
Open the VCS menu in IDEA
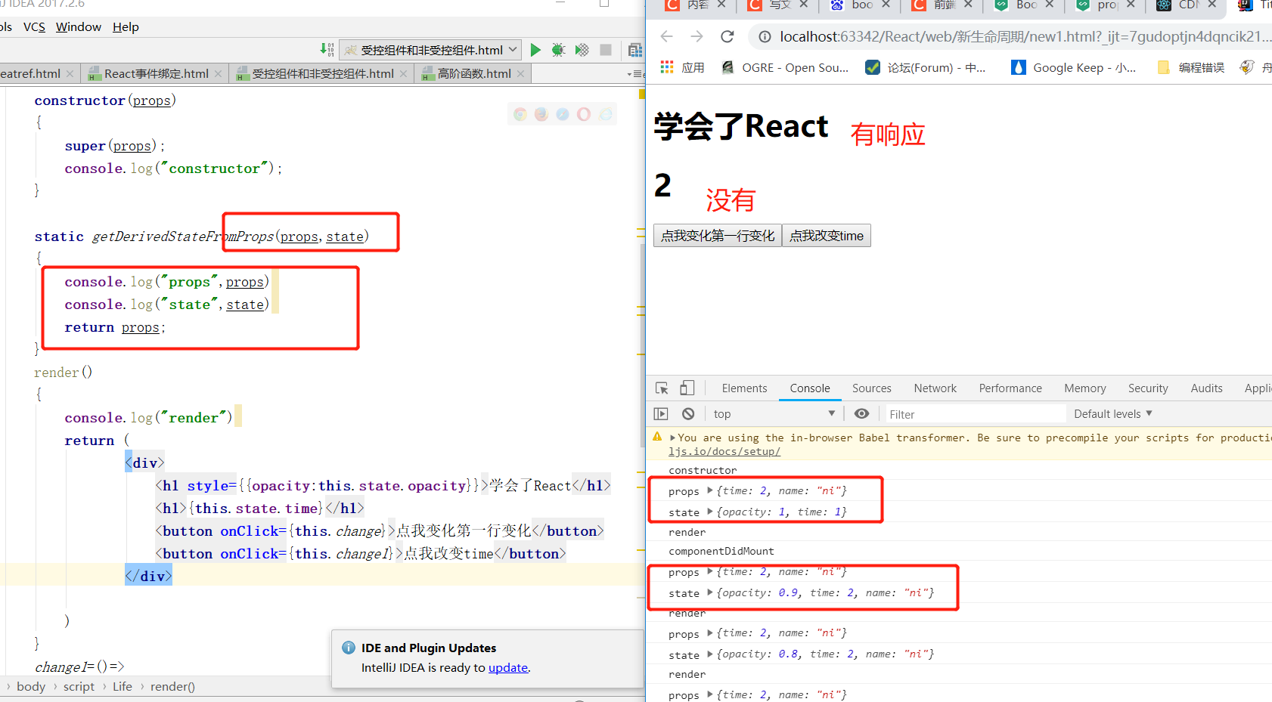34,27
